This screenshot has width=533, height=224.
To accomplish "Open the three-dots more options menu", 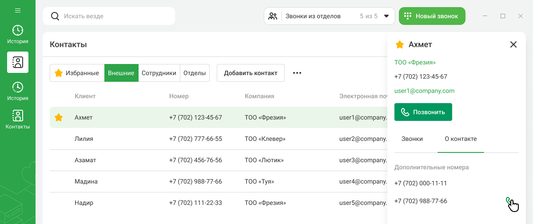I will (x=297, y=73).
